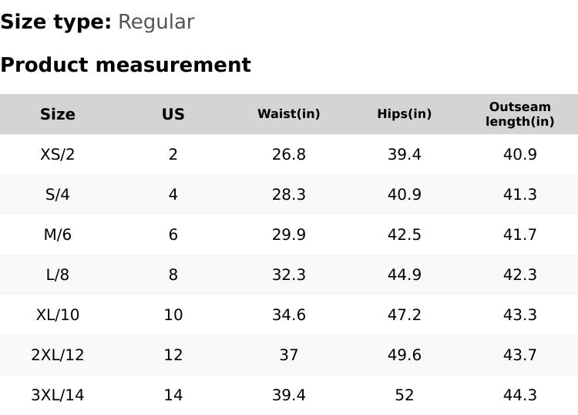This screenshot has width=578, height=415.
Task: Click the Size column header
Action: tap(58, 114)
